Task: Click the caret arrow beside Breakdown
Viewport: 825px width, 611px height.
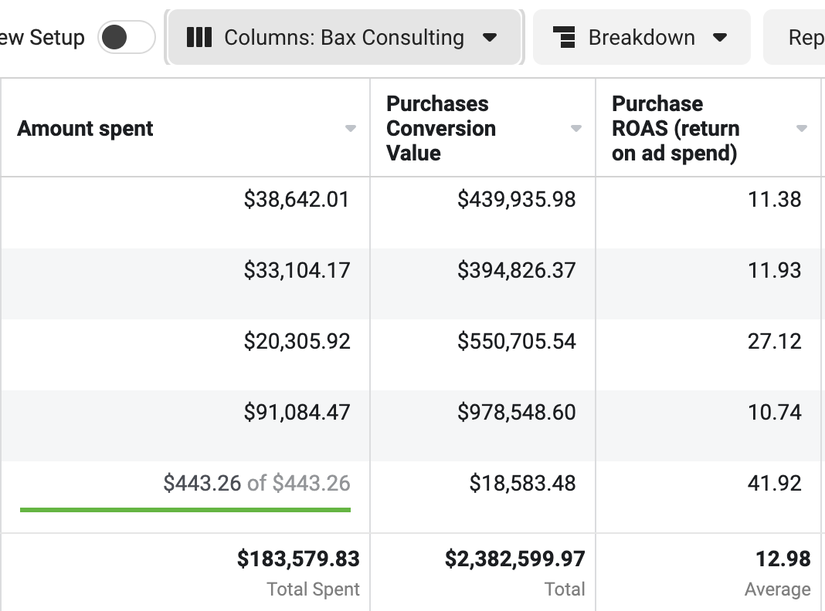Action: pos(720,38)
